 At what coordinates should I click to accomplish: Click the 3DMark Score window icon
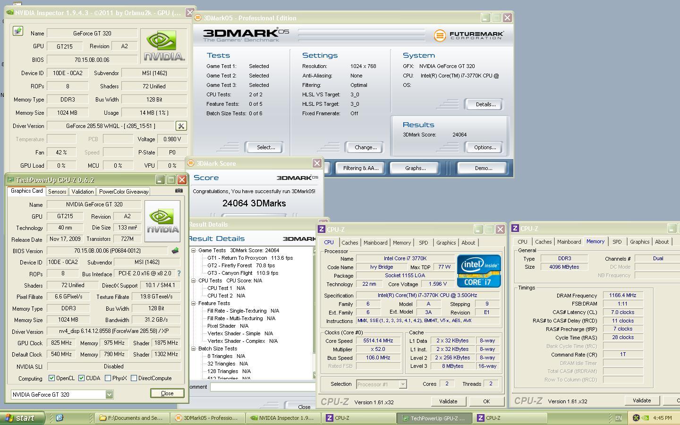[x=191, y=163]
